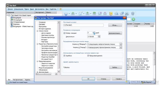Collapse the Предупреждения tree node

37,61
